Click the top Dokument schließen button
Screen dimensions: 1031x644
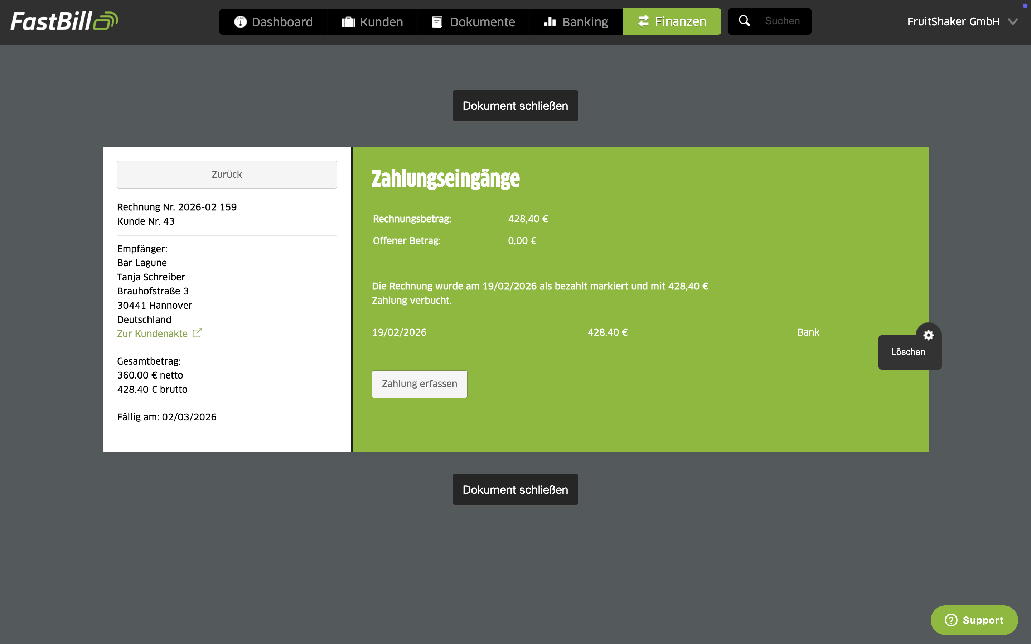click(x=515, y=106)
